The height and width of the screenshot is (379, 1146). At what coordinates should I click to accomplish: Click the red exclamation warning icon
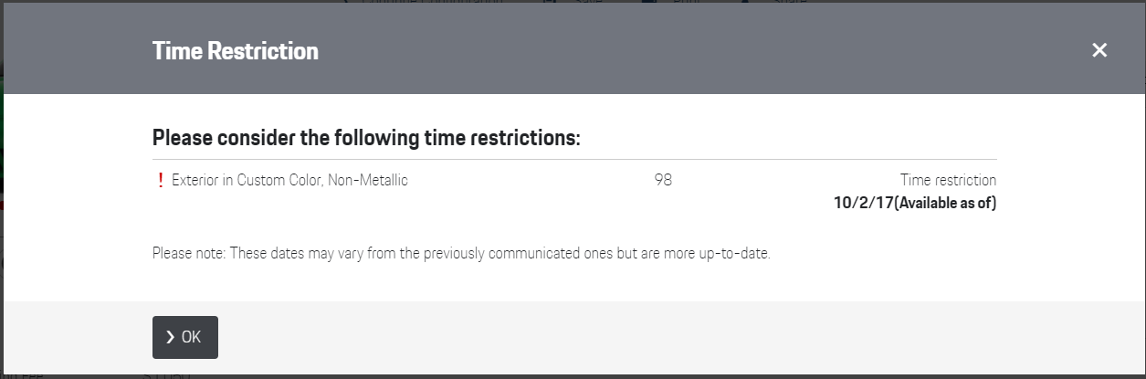coord(161,181)
